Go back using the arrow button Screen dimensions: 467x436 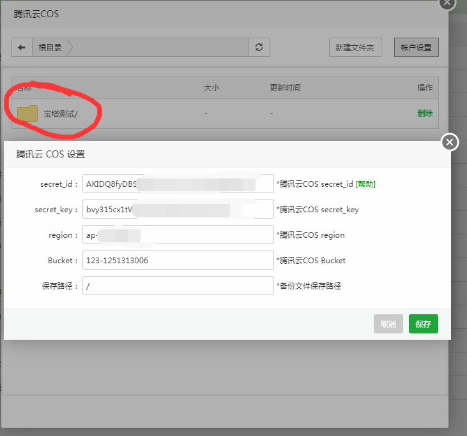coord(22,47)
